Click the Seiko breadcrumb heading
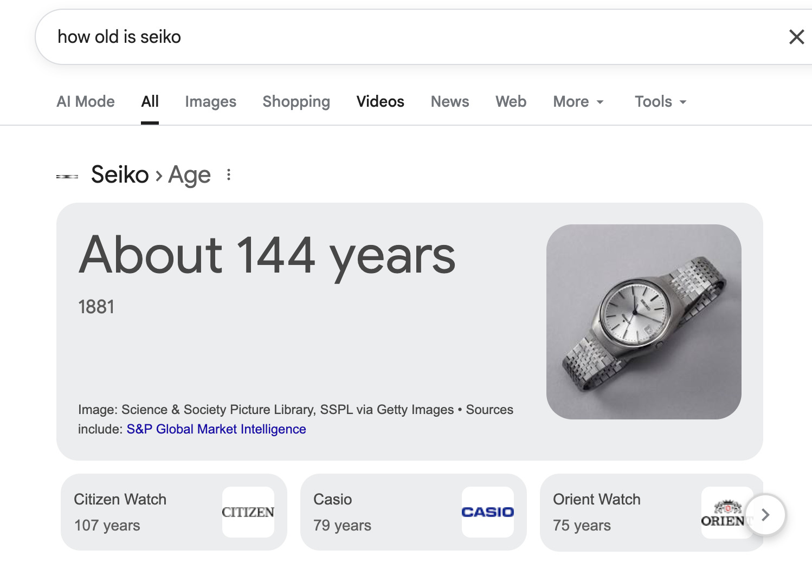The width and height of the screenshot is (812, 569). [120, 174]
